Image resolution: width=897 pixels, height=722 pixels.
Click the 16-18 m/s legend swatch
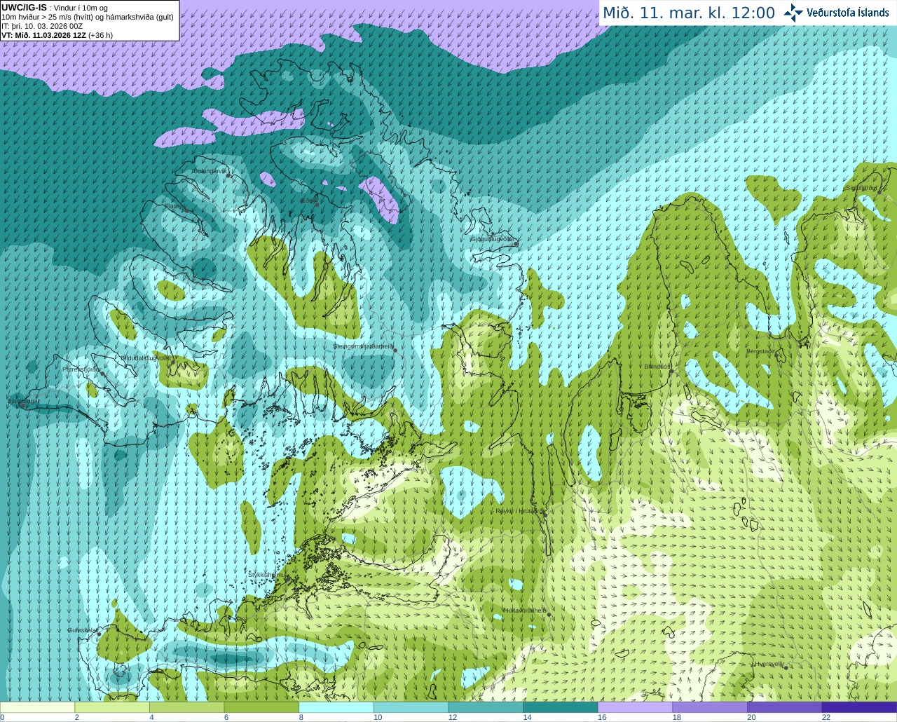tap(635, 707)
